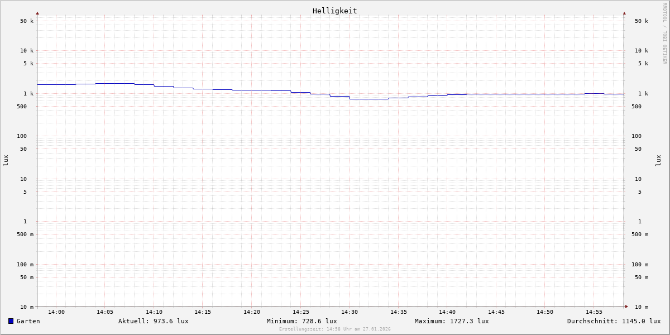Click the blue Garten legend color square

(x=11, y=321)
